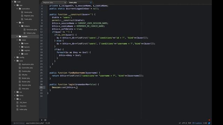Collapse the helpers folder
The image size is (223, 125).
pos(20,26)
